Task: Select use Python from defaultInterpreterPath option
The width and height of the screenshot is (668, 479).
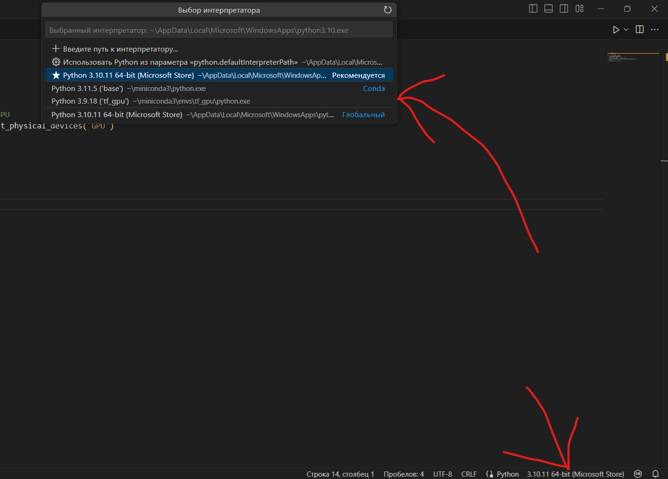Action: coord(219,62)
